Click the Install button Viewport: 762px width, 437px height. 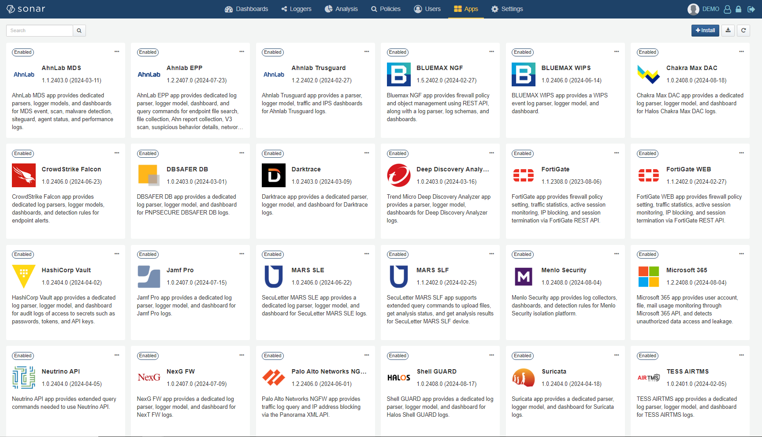pyautogui.click(x=705, y=30)
